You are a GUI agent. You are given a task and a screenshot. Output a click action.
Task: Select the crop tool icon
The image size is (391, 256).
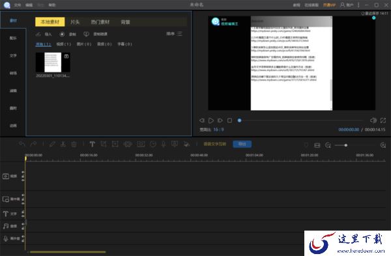coord(103,144)
